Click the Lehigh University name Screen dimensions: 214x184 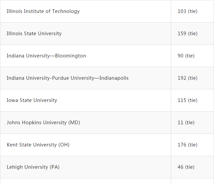tap(28, 167)
